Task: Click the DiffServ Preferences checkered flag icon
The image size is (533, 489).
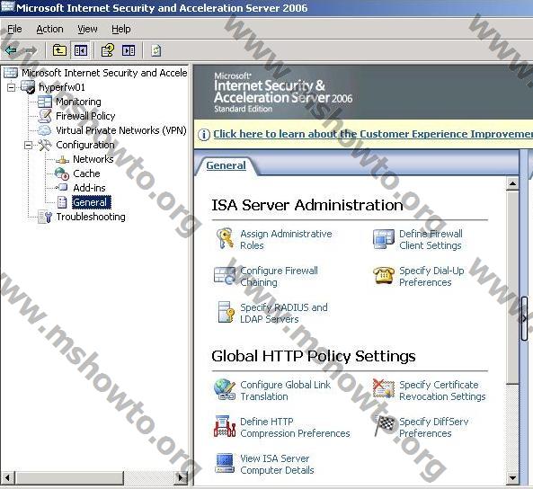Action: (x=384, y=426)
